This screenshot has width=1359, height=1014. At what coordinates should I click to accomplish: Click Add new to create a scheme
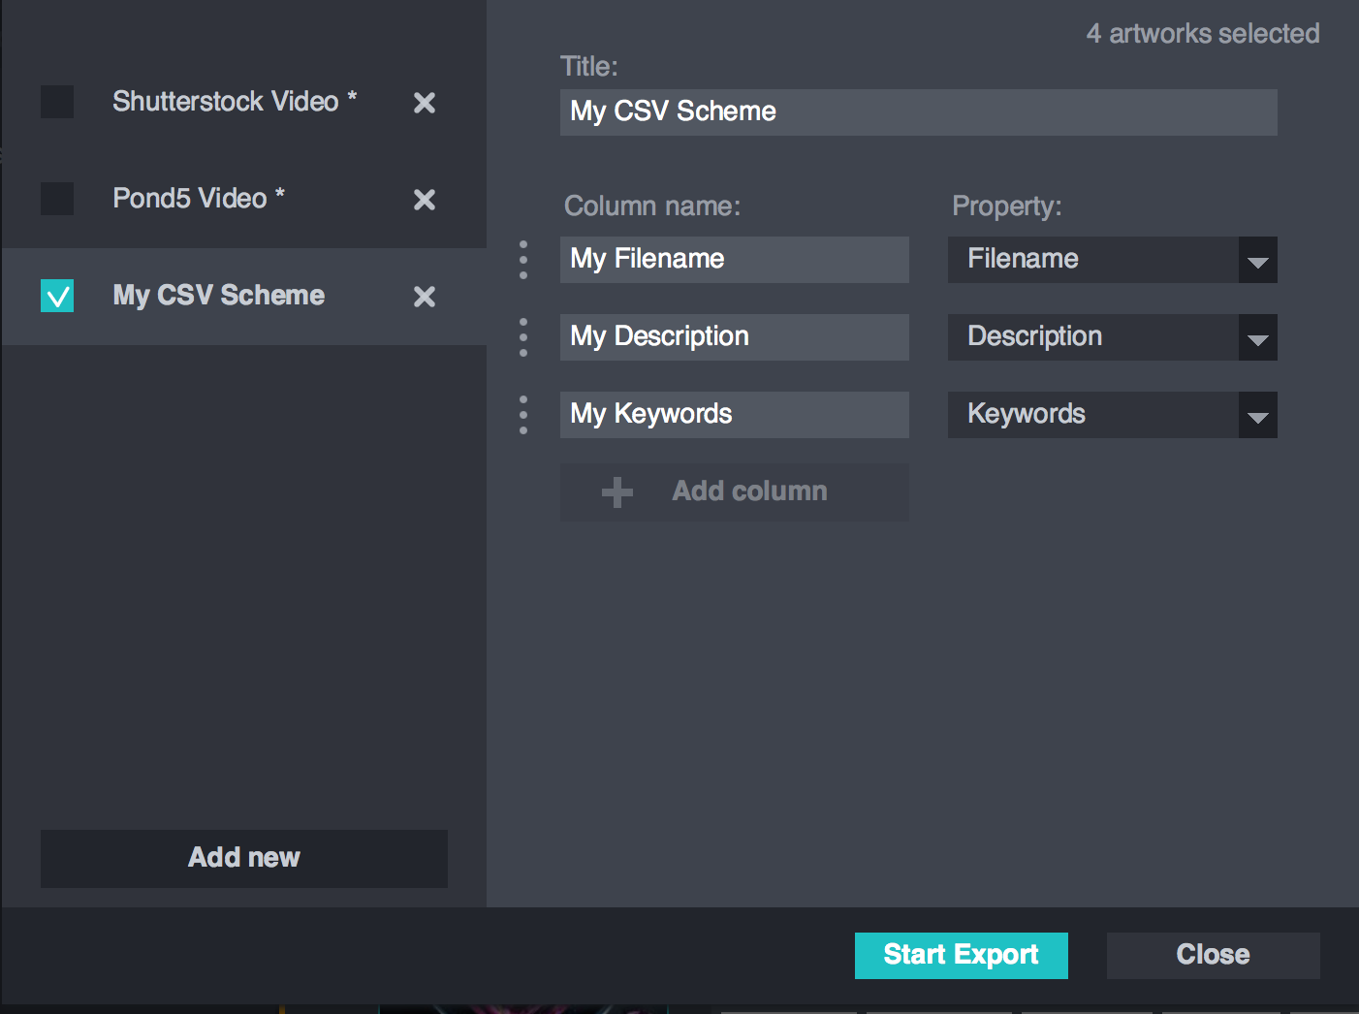tap(243, 858)
